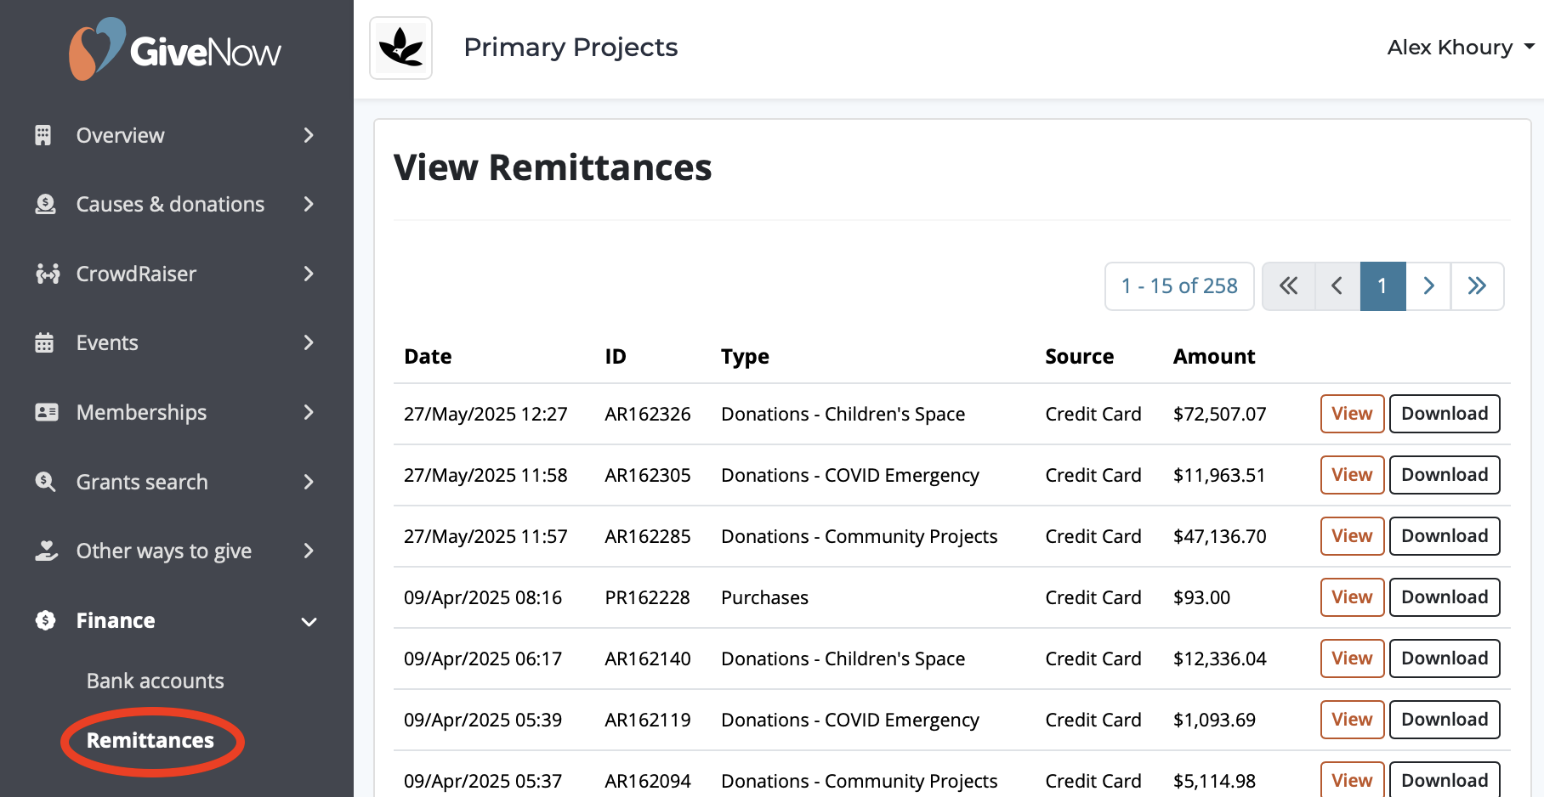Expand the Events chevron

click(x=309, y=342)
